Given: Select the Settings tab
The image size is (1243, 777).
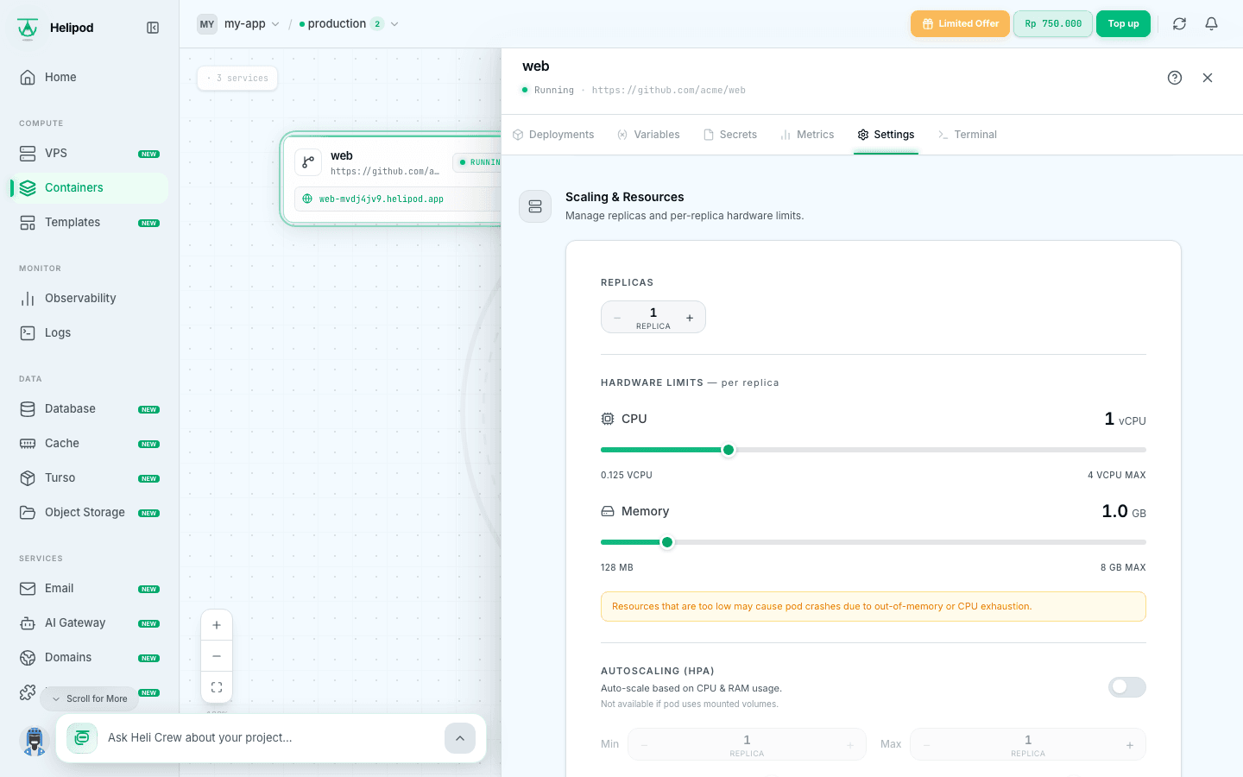Looking at the screenshot, I should [886, 135].
